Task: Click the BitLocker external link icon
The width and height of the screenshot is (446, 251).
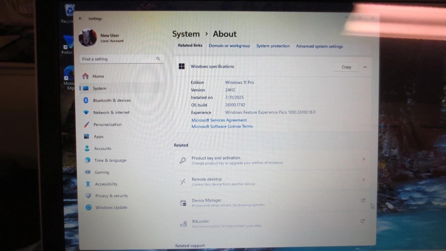Action: click(x=363, y=221)
